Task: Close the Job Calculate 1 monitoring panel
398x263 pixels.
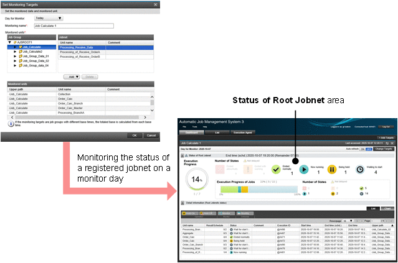Action: [392, 143]
